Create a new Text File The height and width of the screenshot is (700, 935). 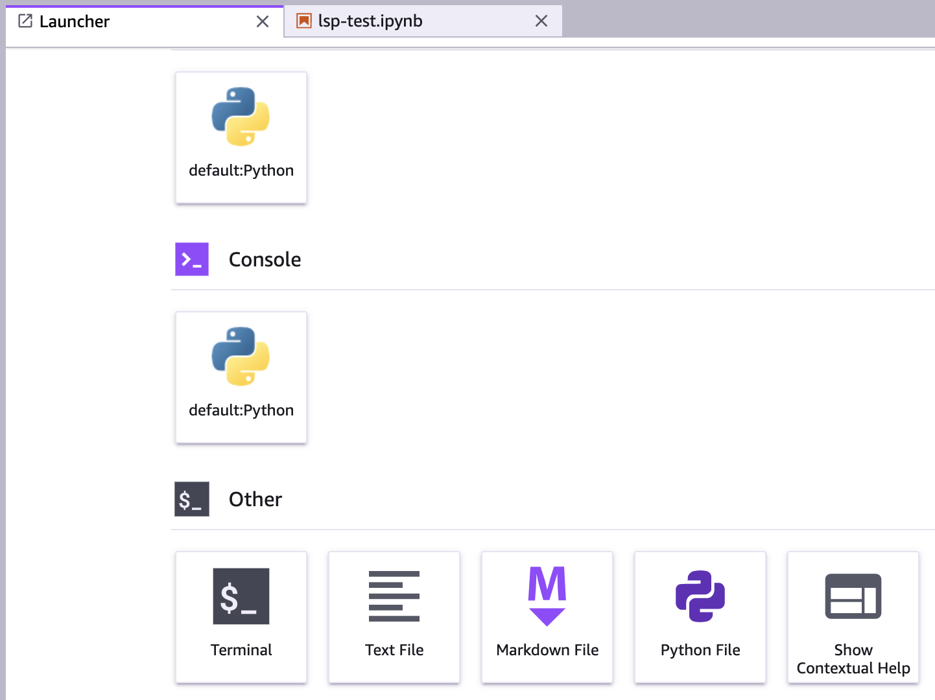coord(394,617)
